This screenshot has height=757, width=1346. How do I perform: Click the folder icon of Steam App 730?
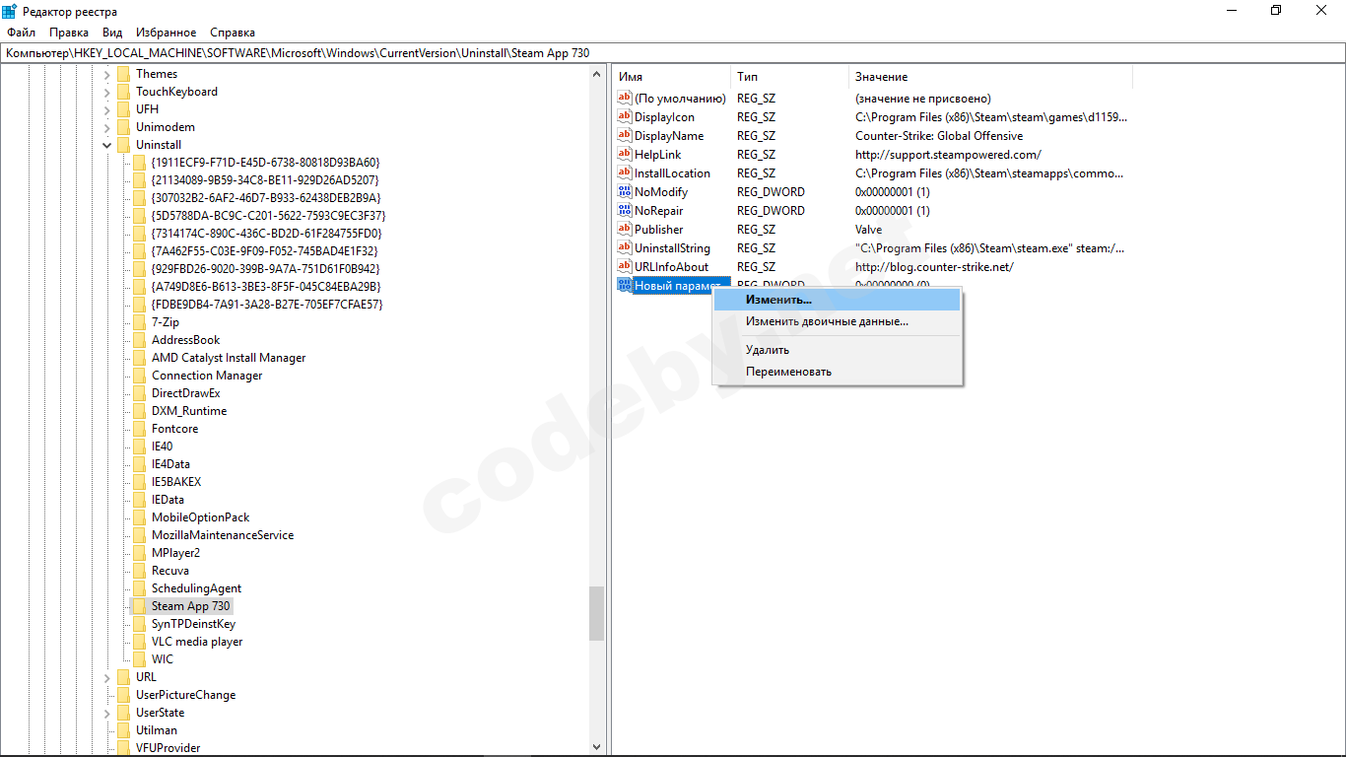coord(139,606)
